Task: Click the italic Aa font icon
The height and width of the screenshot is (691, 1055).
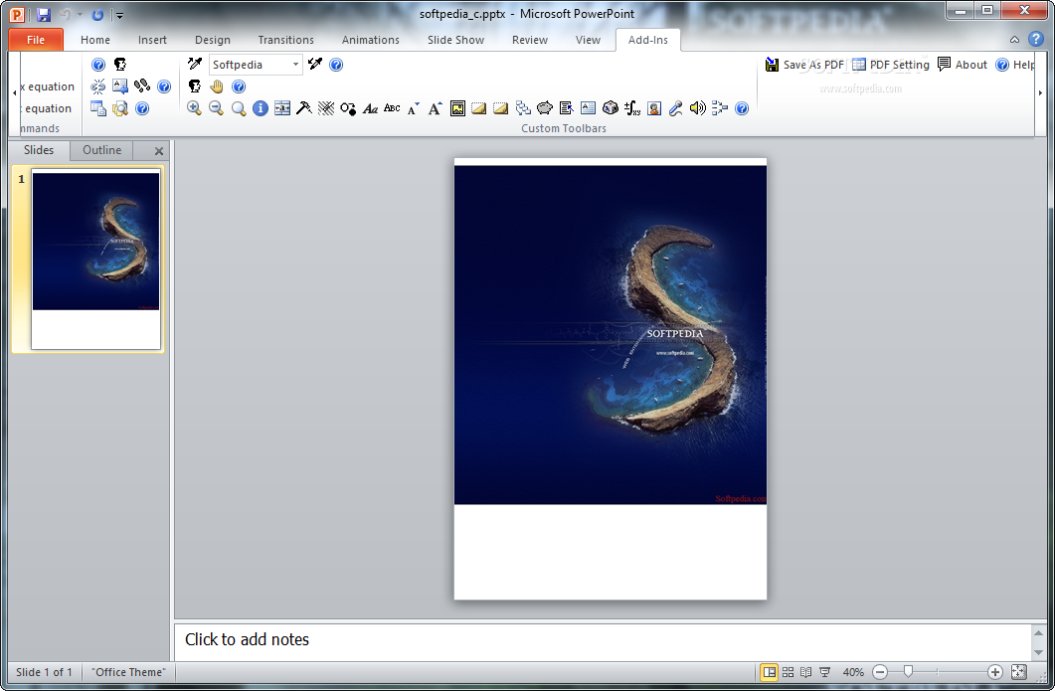Action: (370, 108)
